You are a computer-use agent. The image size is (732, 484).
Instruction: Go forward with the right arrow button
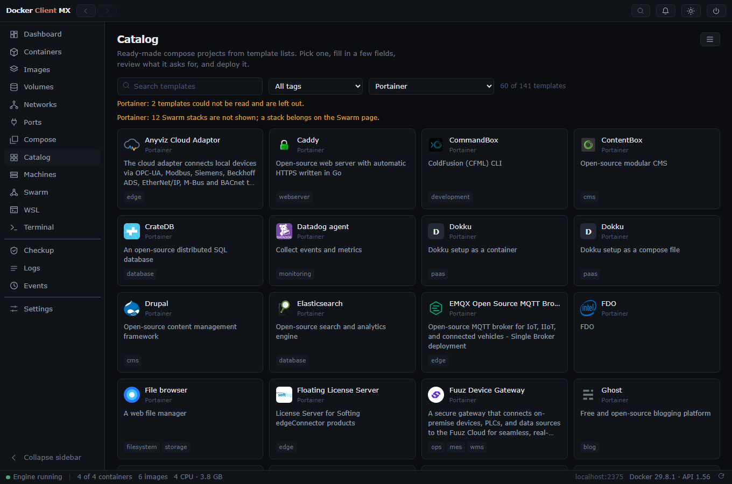pyautogui.click(x=107, y=11)
